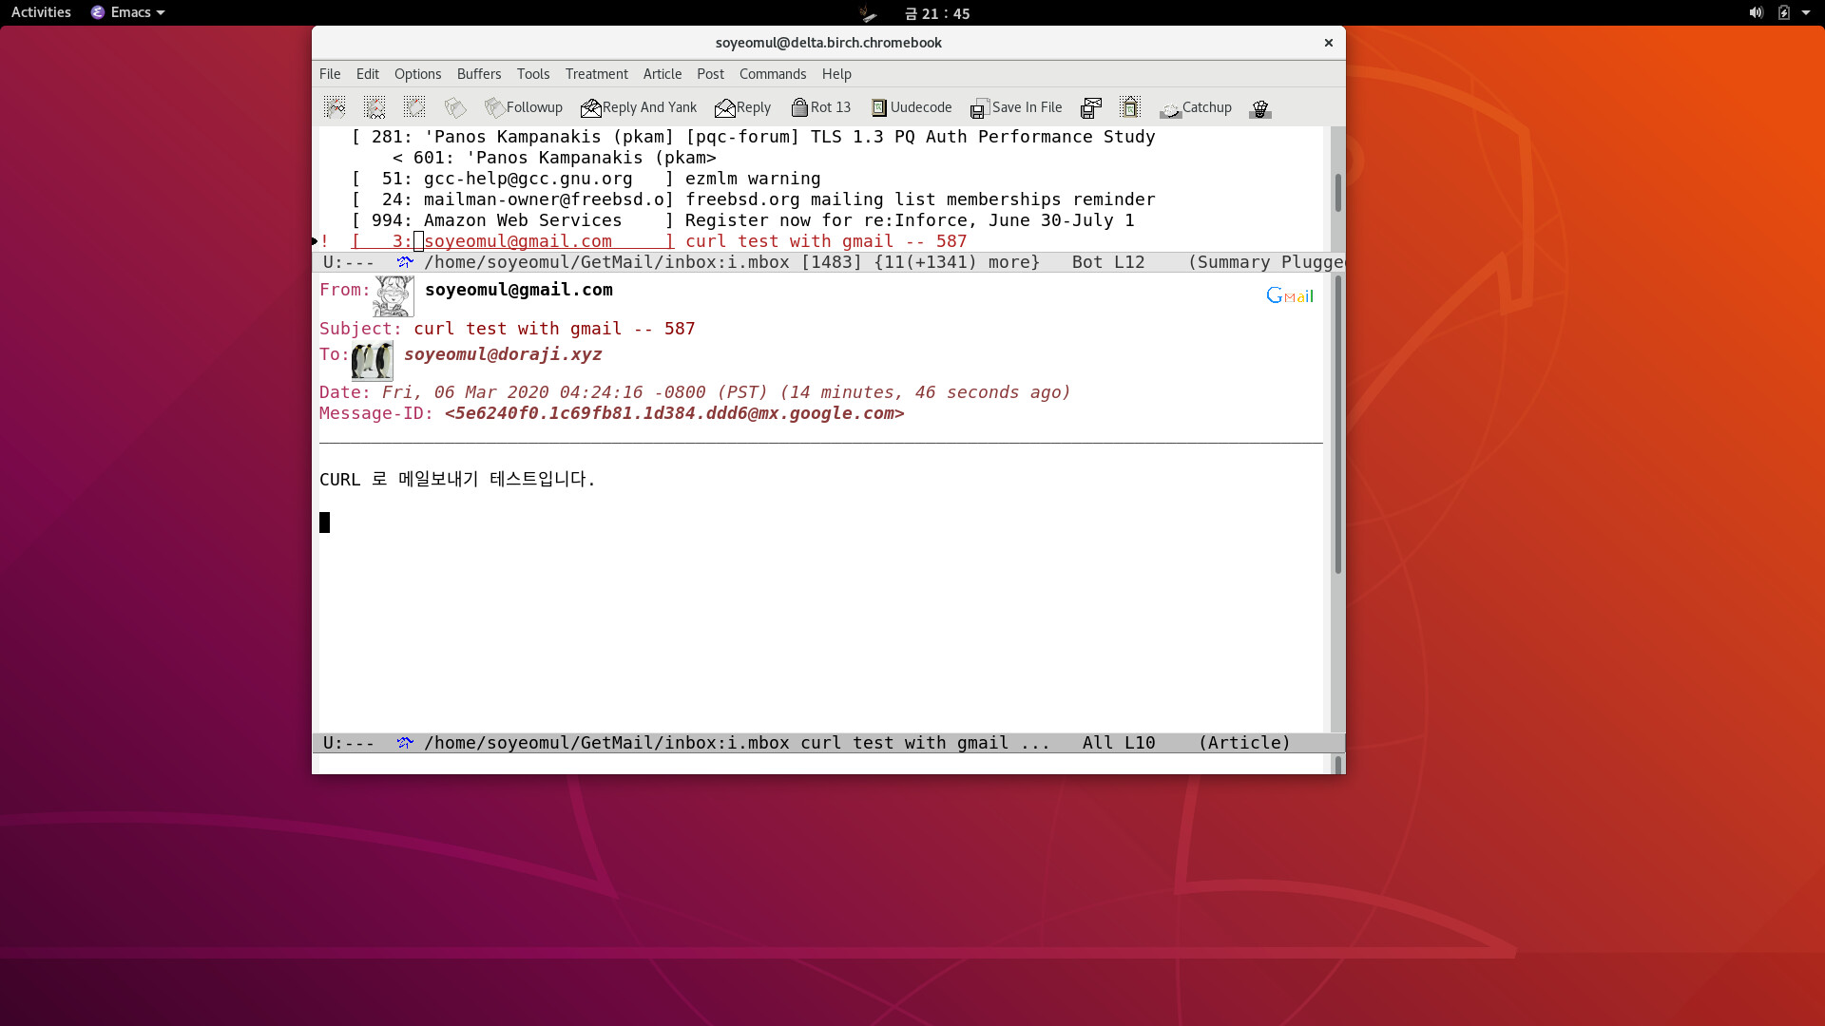Click the first toolbar icon with glasses
The height and width of the screenshot is (1026, 1825).
pos(335,107)
